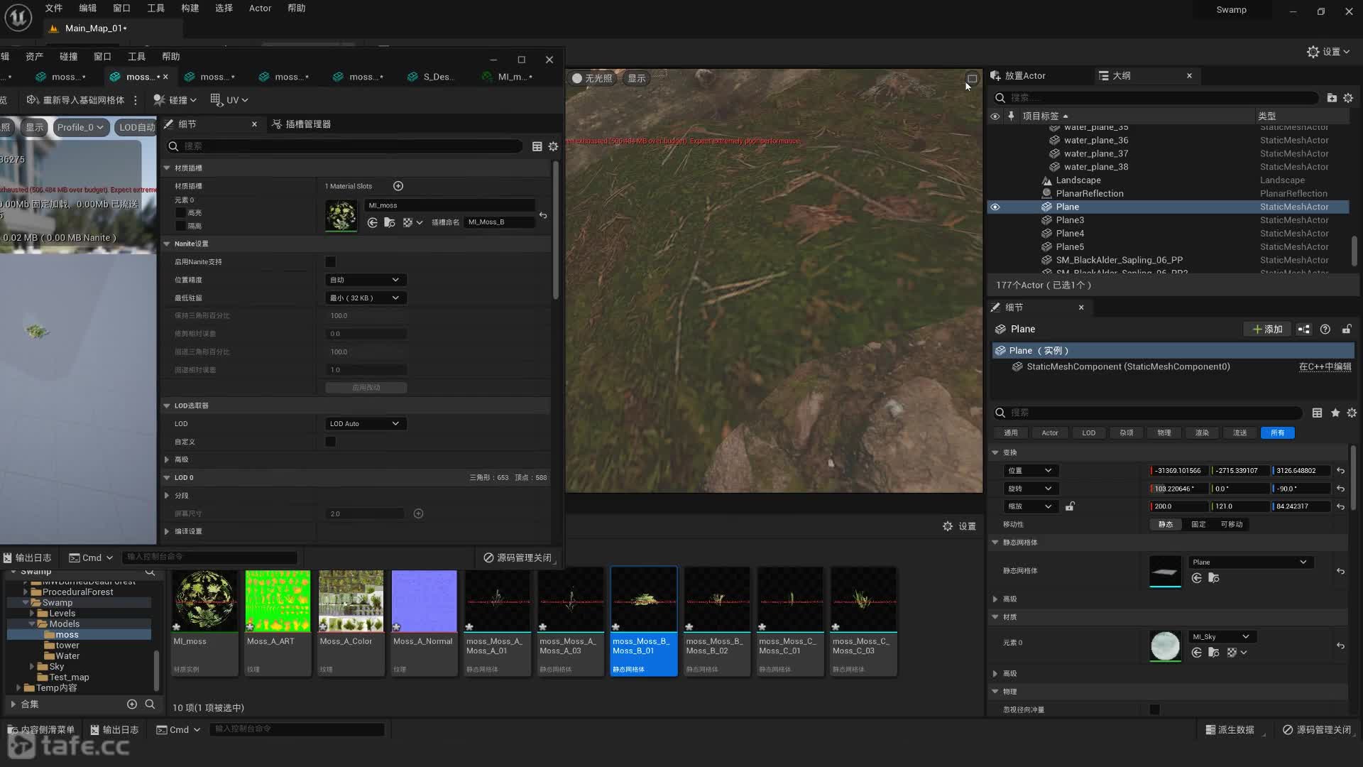This screenshot has width=1363, height=767.
Task: Hide the Plane actor via eye icon
Action: pyautogui.click(x=995, y=207)
